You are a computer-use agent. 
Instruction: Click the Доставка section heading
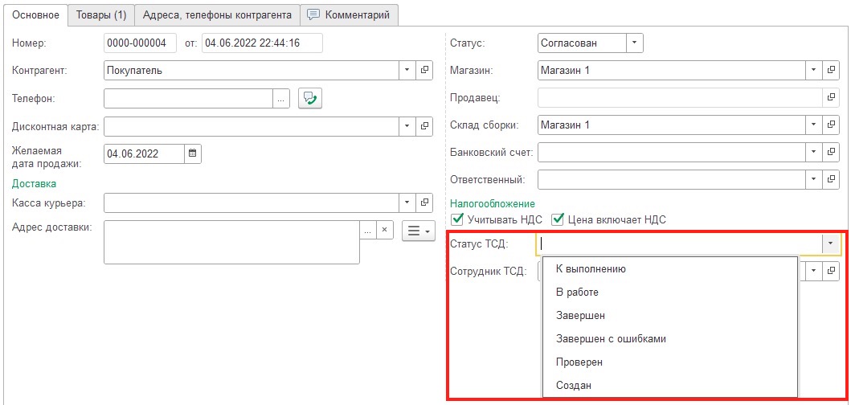(34, 184)
